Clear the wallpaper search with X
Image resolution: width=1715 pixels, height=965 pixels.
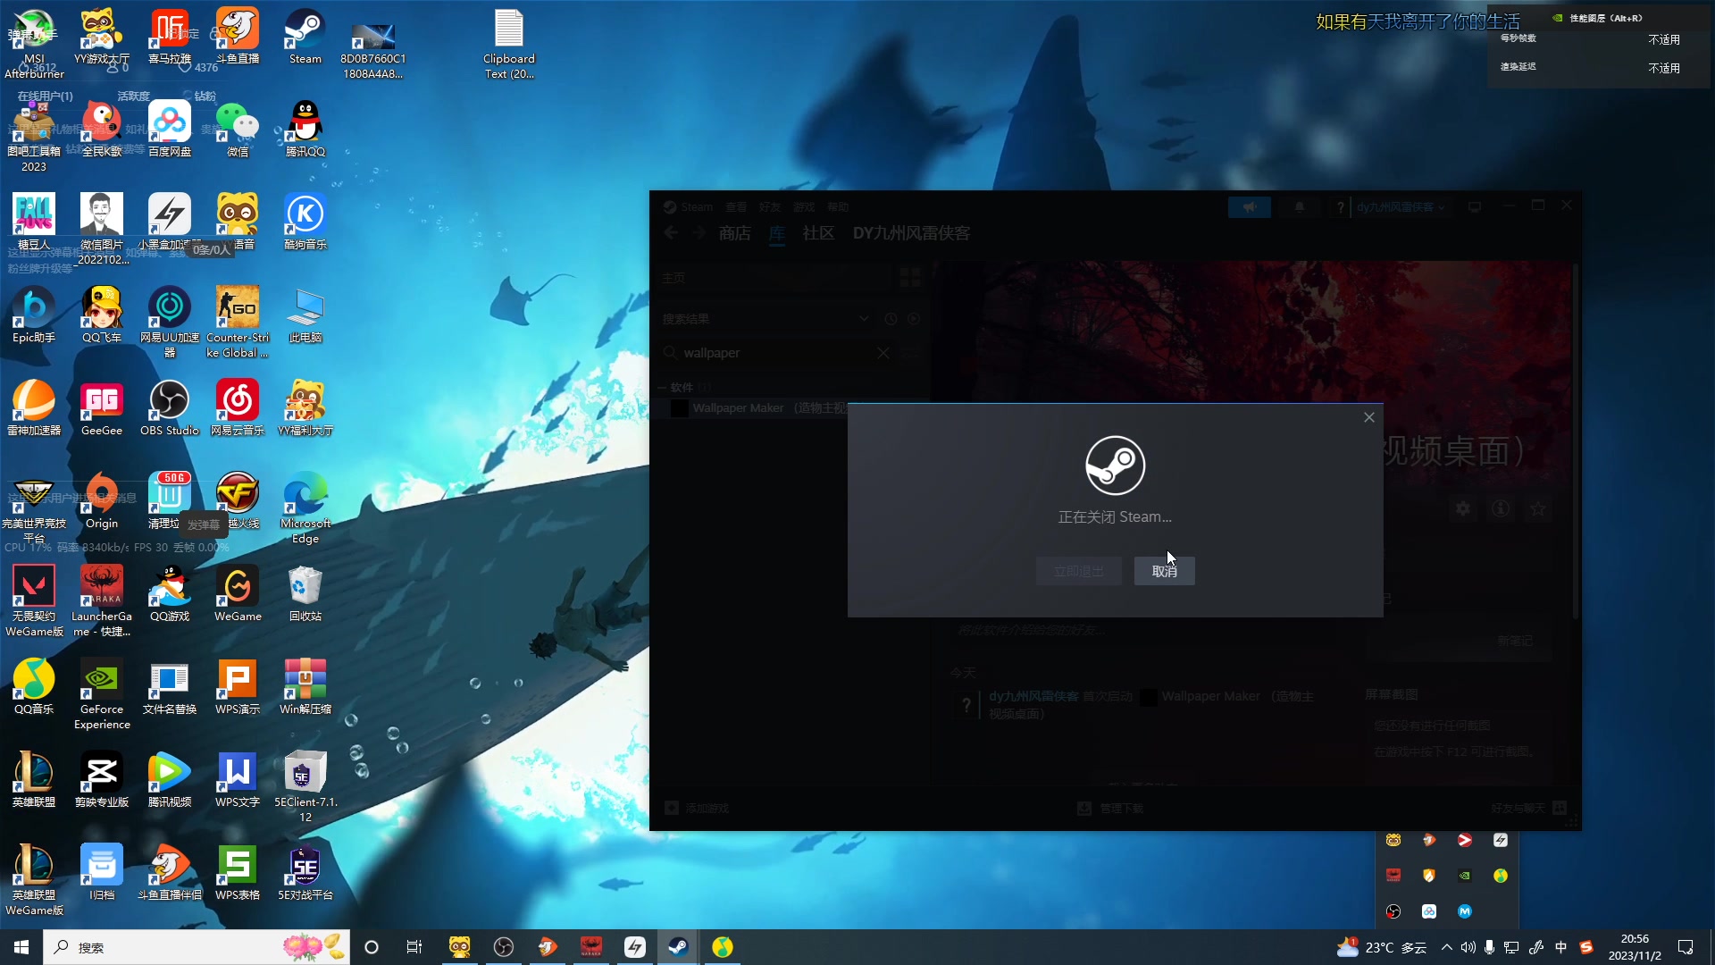click(883, 353)
